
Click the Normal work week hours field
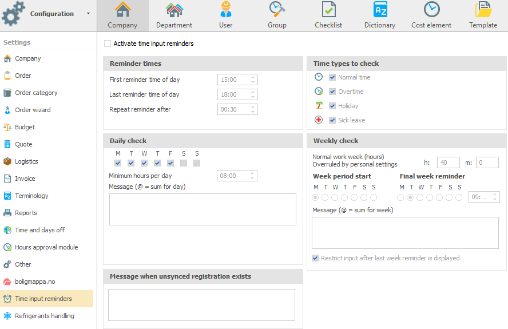click(448, 162)
